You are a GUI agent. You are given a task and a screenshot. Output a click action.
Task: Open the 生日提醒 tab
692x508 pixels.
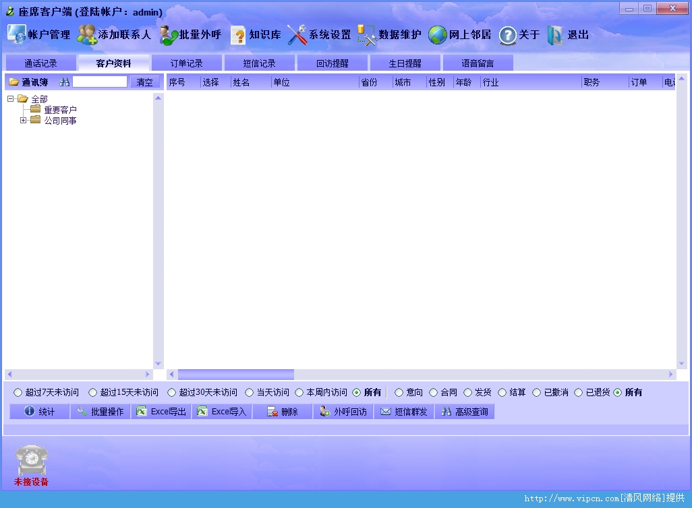click(x=405, y=63)
